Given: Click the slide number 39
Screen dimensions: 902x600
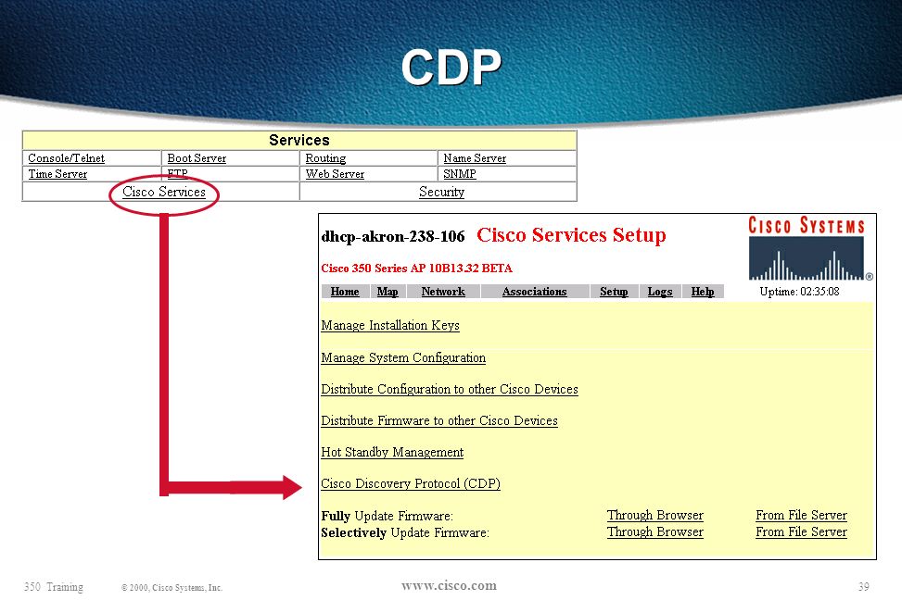Looking at the screenshot, I should pos(863,587).
